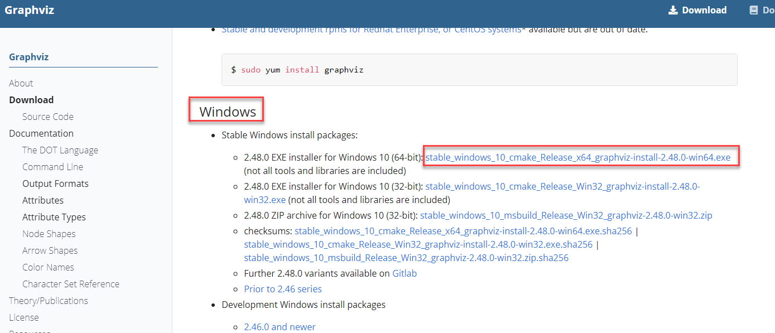Screen dimensions: 775x333
Task: Select About in the sidebar
Action: [21, 83]
